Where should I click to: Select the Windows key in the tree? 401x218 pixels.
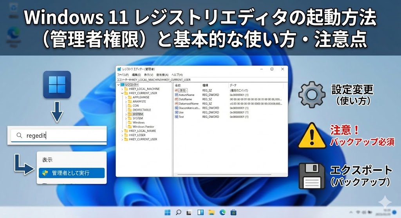pyautogui.click(x=139, y=122)
